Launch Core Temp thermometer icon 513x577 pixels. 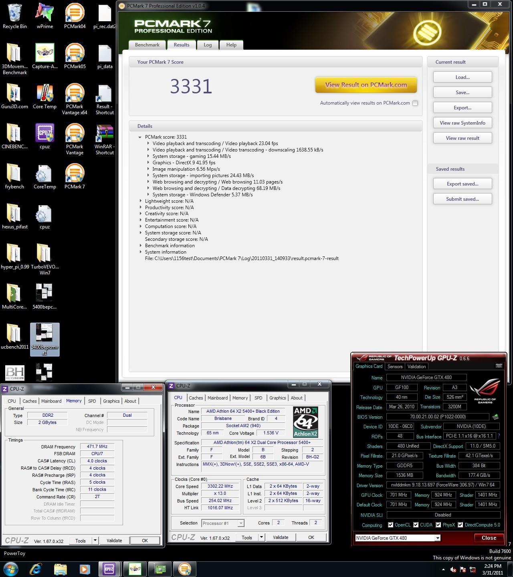point(44,96)
